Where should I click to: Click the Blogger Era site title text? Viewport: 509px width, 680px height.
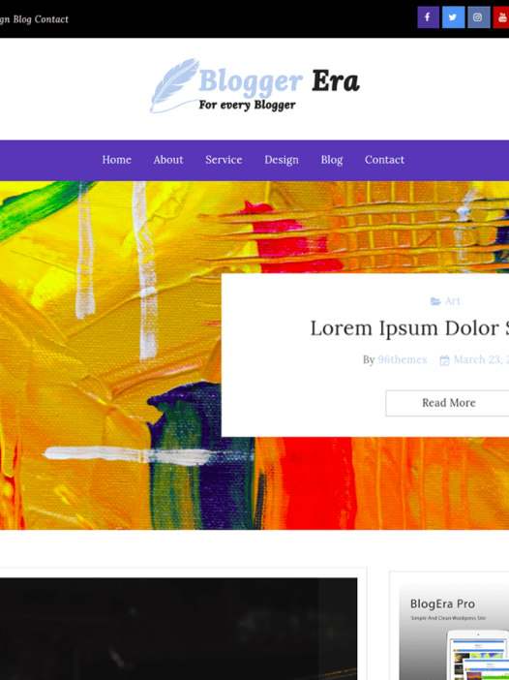pyautogui.click(x=279, y=81)
